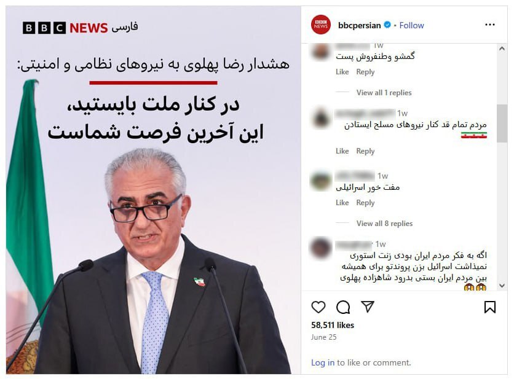This screenshot has height=379, width=514.
Task: Open the bbcpersian username link
Action: (x=359, y=25)
